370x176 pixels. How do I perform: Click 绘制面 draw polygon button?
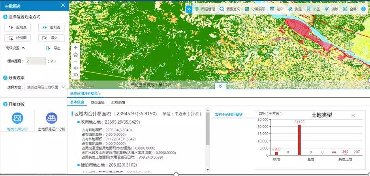pyautogui.click(x=18, y=38)
